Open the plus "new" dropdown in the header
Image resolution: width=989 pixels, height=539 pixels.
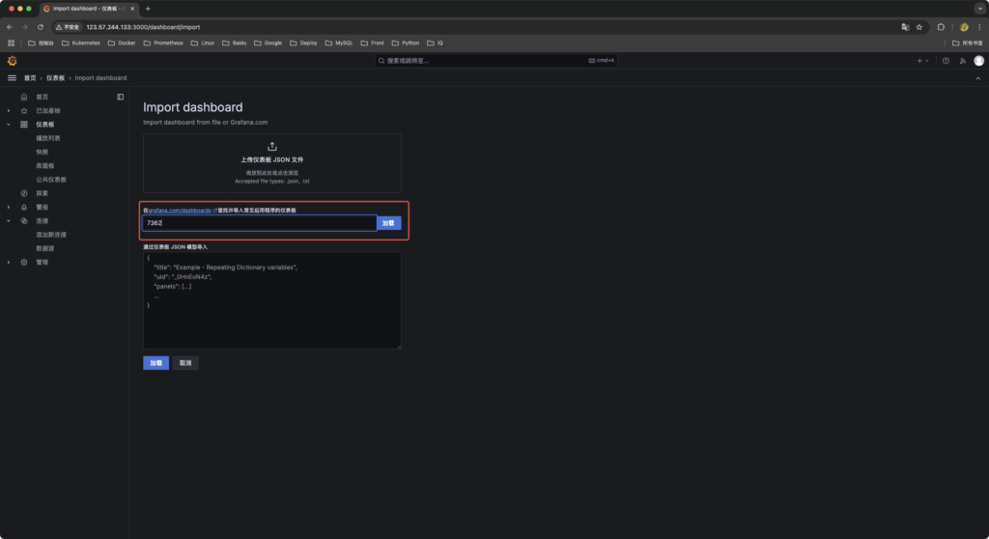click(x=922, y=61)
